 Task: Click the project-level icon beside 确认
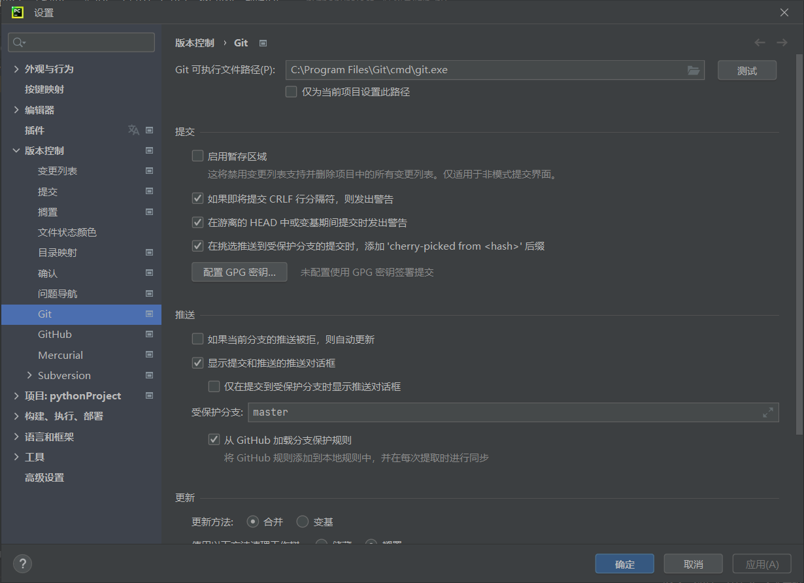(150, 273)
